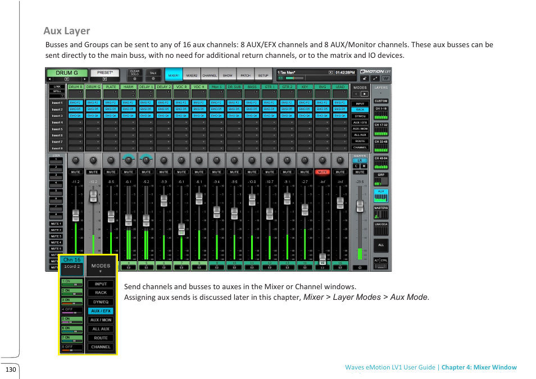536x379 pixels.
Task: Mute the LEAD channel
Action: coord(340,172)
